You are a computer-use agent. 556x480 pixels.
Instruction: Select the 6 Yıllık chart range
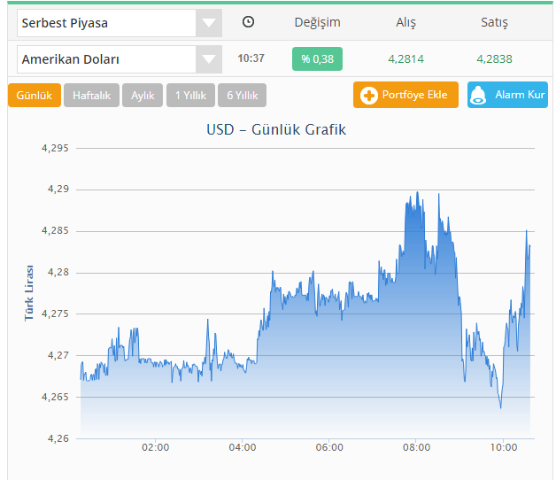(242, 95)
